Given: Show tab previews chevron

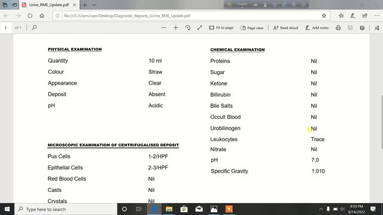Looking at the screenshot, I should [94, 5].
